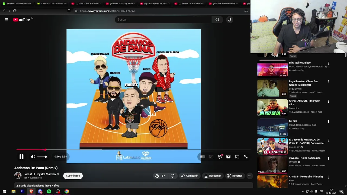Open the ESP language indicator
Image resolution: width=347 pixels, height=195 pixels.
pos(321,191)
